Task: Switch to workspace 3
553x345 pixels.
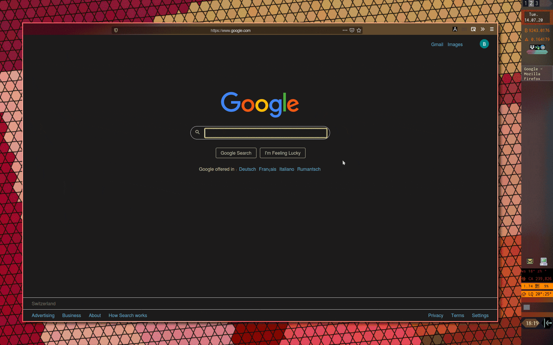Action: (537, 3)
